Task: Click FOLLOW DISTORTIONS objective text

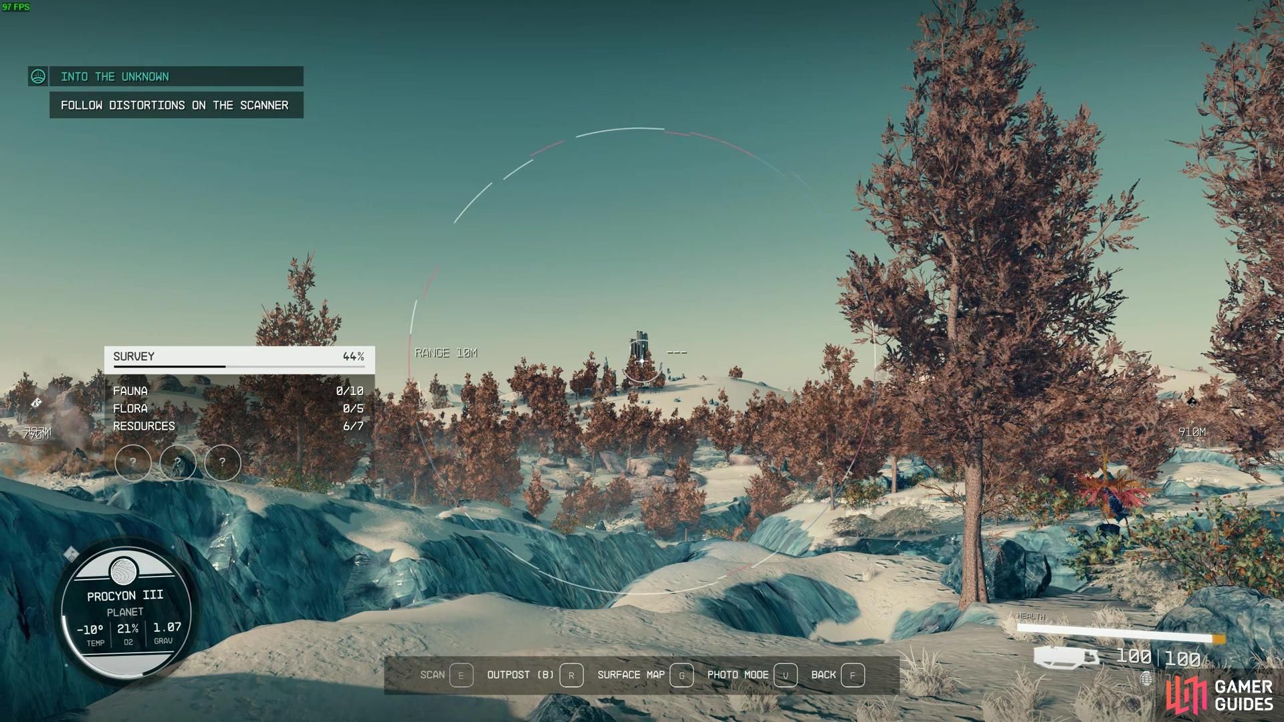Action: tap(175, 104)
